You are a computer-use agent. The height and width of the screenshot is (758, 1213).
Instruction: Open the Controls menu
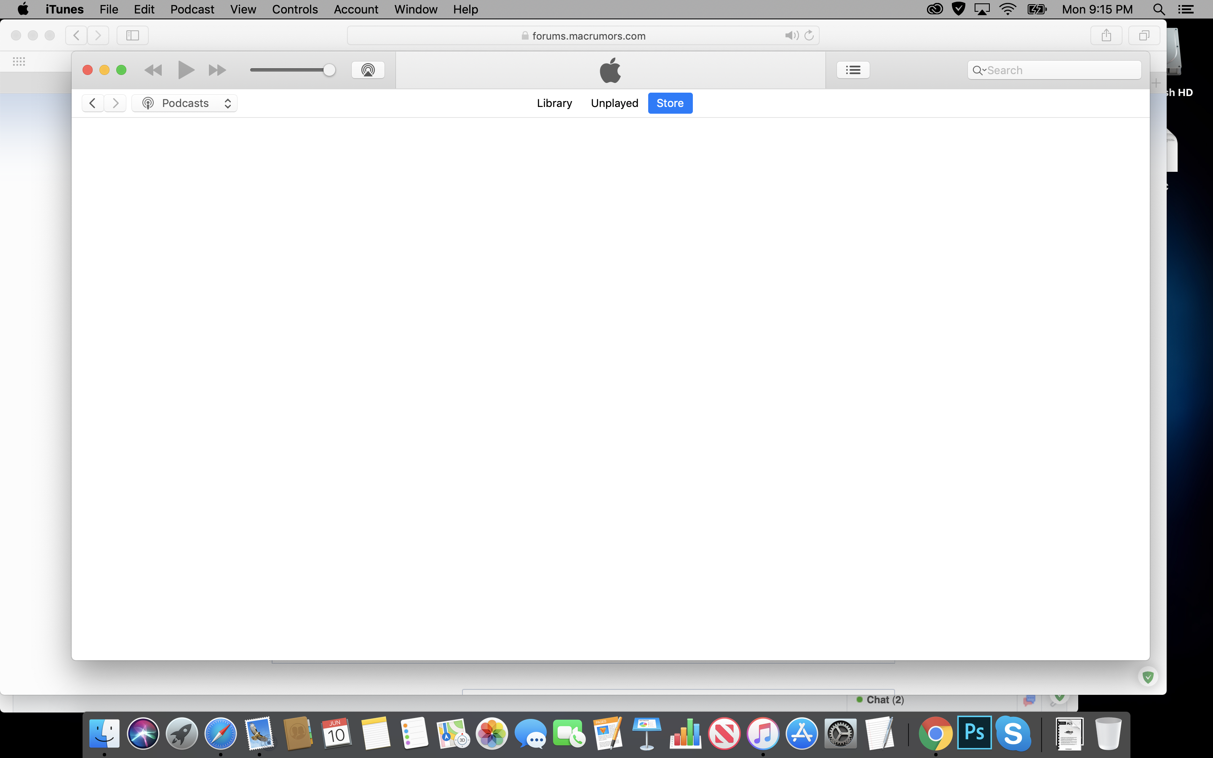point(295,10)
